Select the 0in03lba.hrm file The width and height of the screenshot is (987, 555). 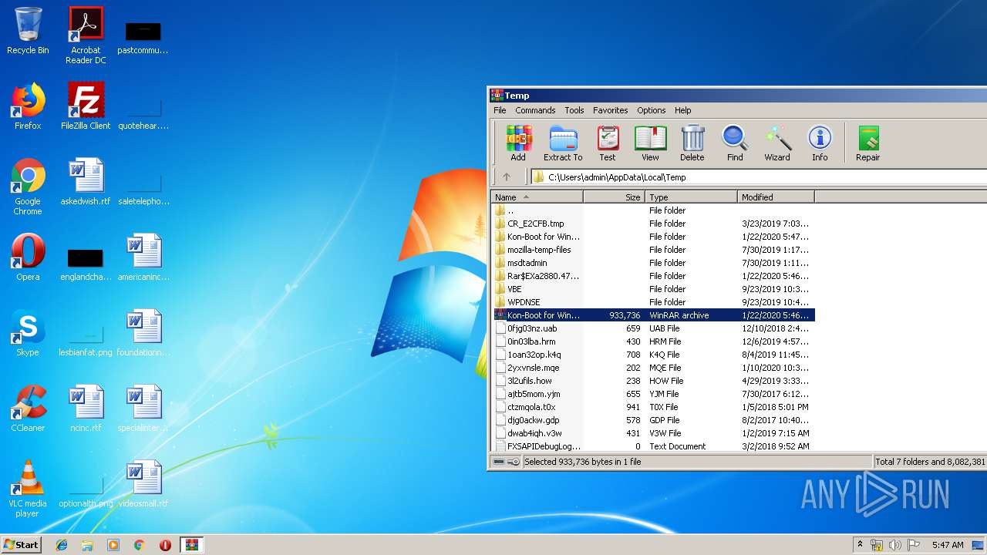[653, 341]
